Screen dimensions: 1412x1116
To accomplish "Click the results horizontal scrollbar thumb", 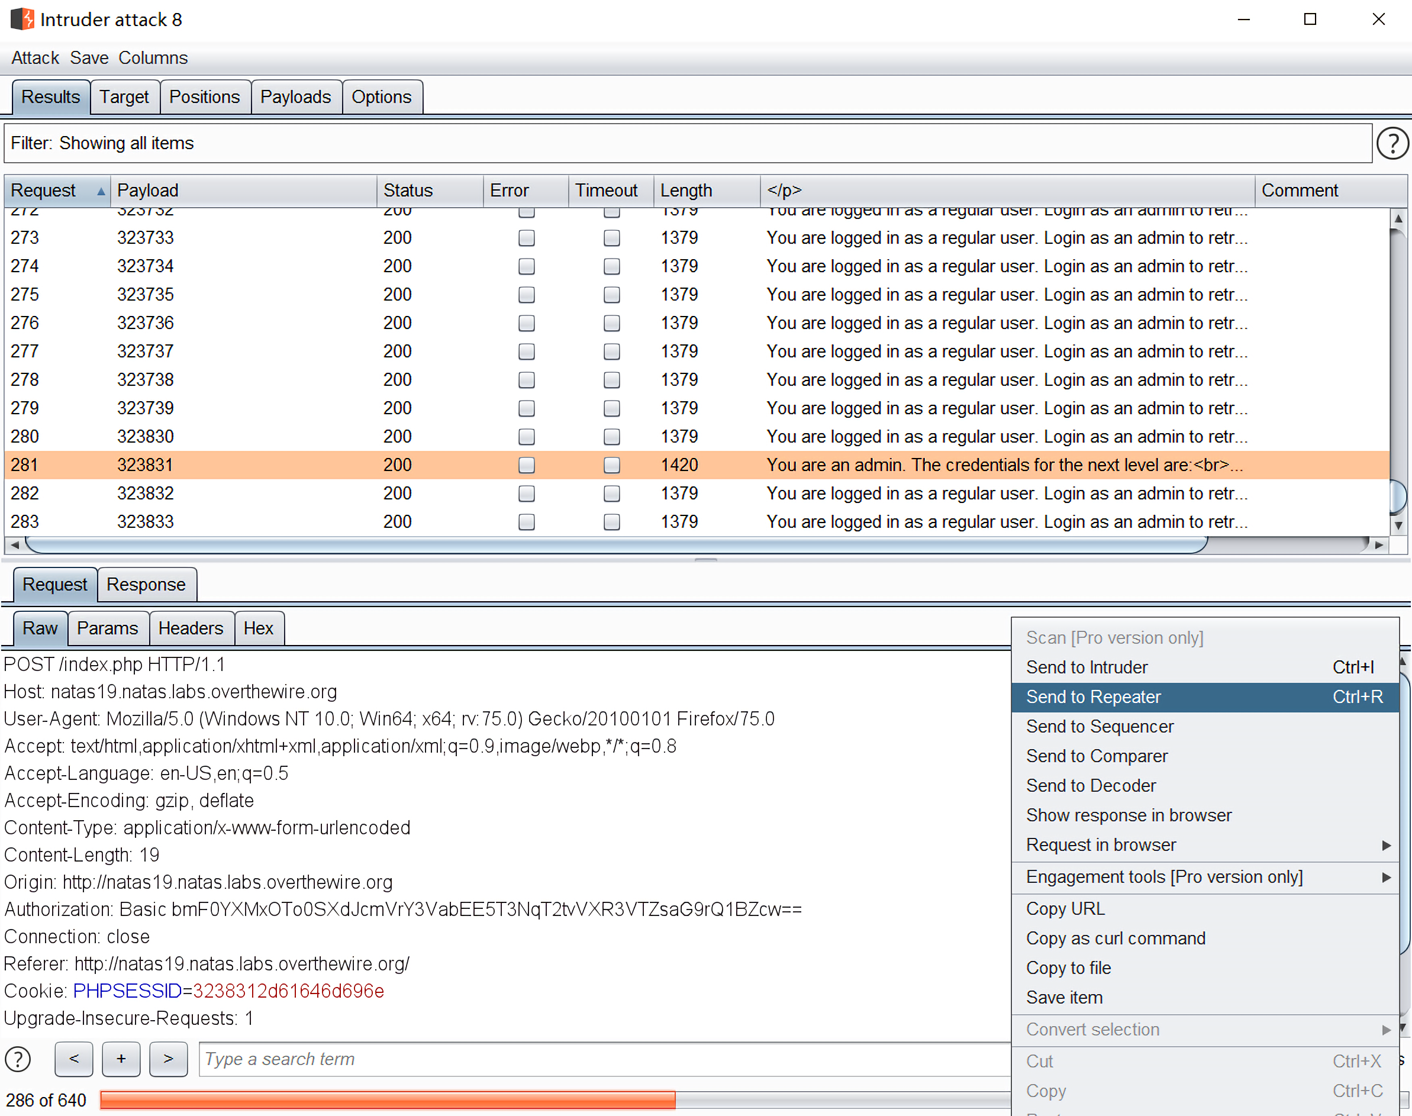I will point(617,545).
